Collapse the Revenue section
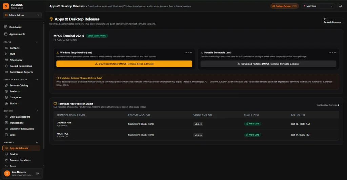The height and width of the screenshot is (180, 347). [37, 111]
